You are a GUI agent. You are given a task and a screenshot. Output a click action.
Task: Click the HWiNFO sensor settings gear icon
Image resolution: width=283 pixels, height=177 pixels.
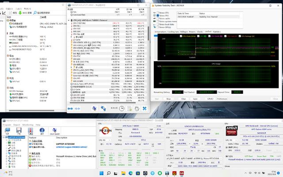(x=136, y=108)
